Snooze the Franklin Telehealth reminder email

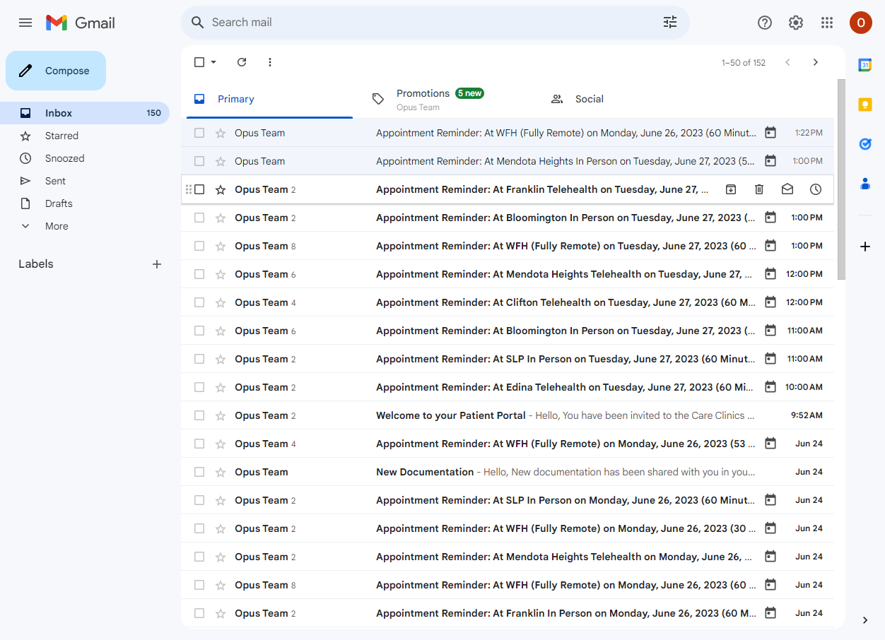[x=816, y=189]
